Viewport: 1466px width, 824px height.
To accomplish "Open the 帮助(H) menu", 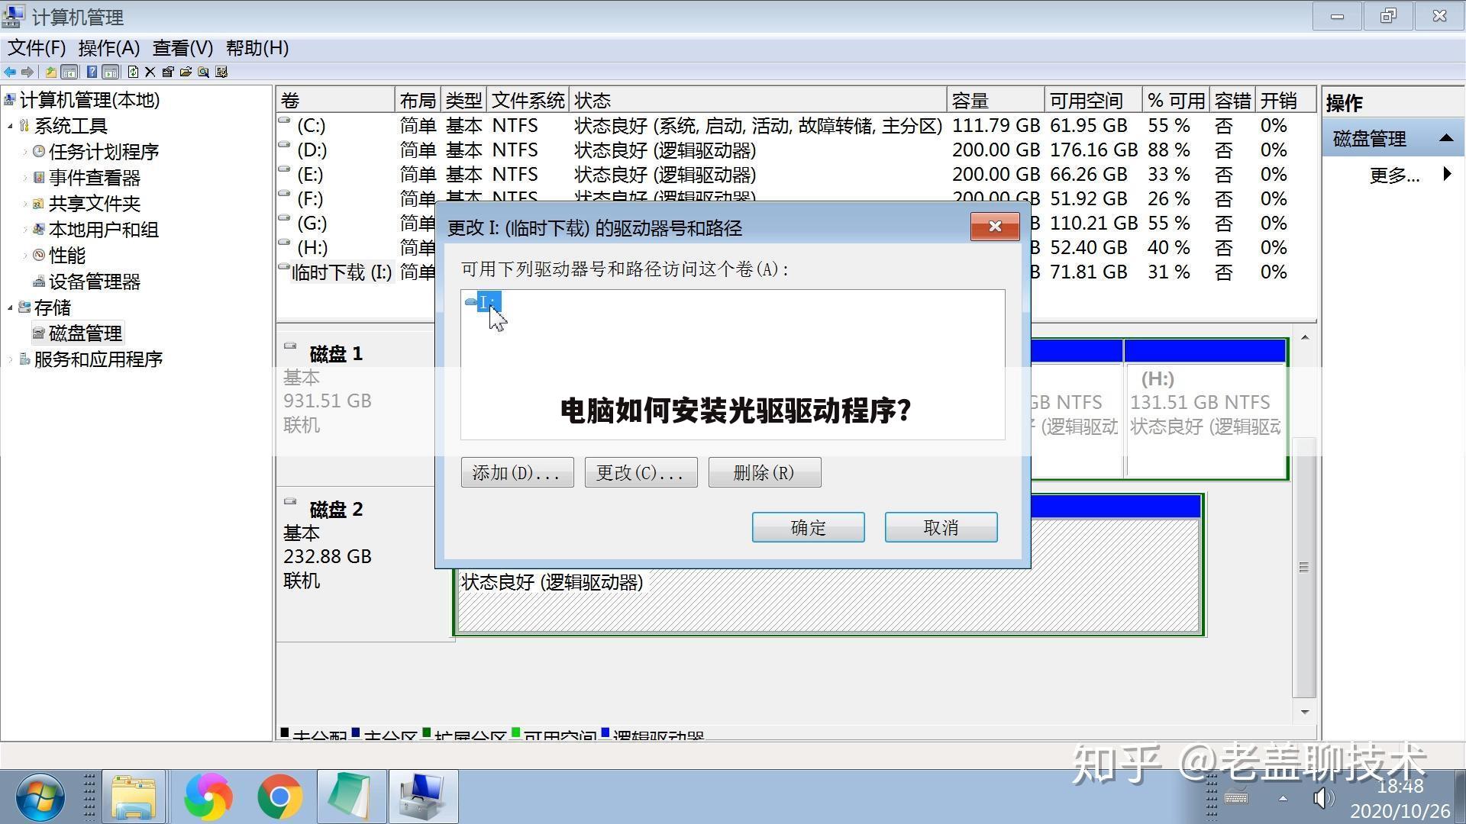I will pos(257,48).
